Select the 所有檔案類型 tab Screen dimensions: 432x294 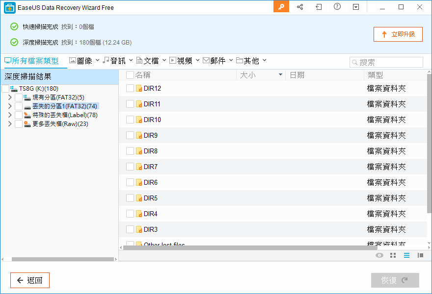pos(31,61)
